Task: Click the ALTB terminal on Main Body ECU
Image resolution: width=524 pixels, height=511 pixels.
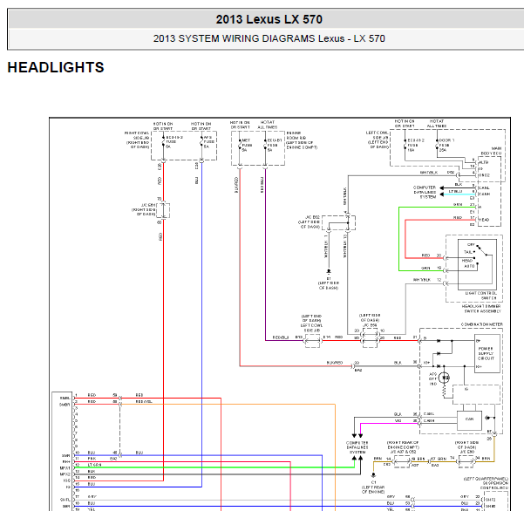Action: (484, 162)
